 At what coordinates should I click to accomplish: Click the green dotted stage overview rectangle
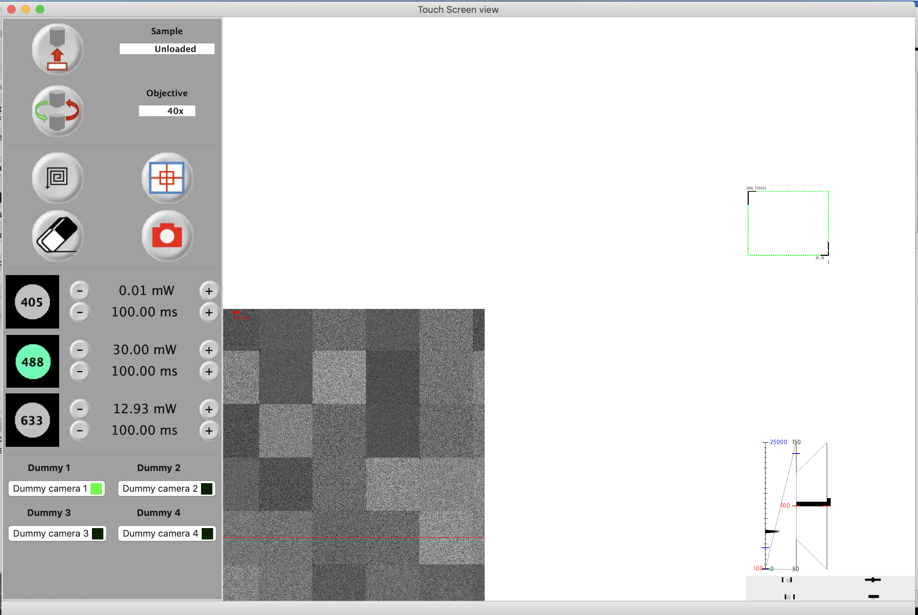[788, 223]
